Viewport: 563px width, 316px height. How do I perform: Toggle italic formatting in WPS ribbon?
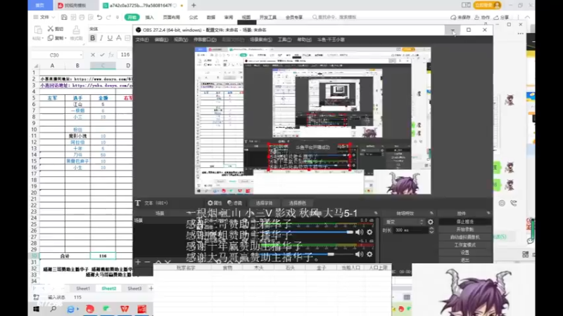point(101,38)
